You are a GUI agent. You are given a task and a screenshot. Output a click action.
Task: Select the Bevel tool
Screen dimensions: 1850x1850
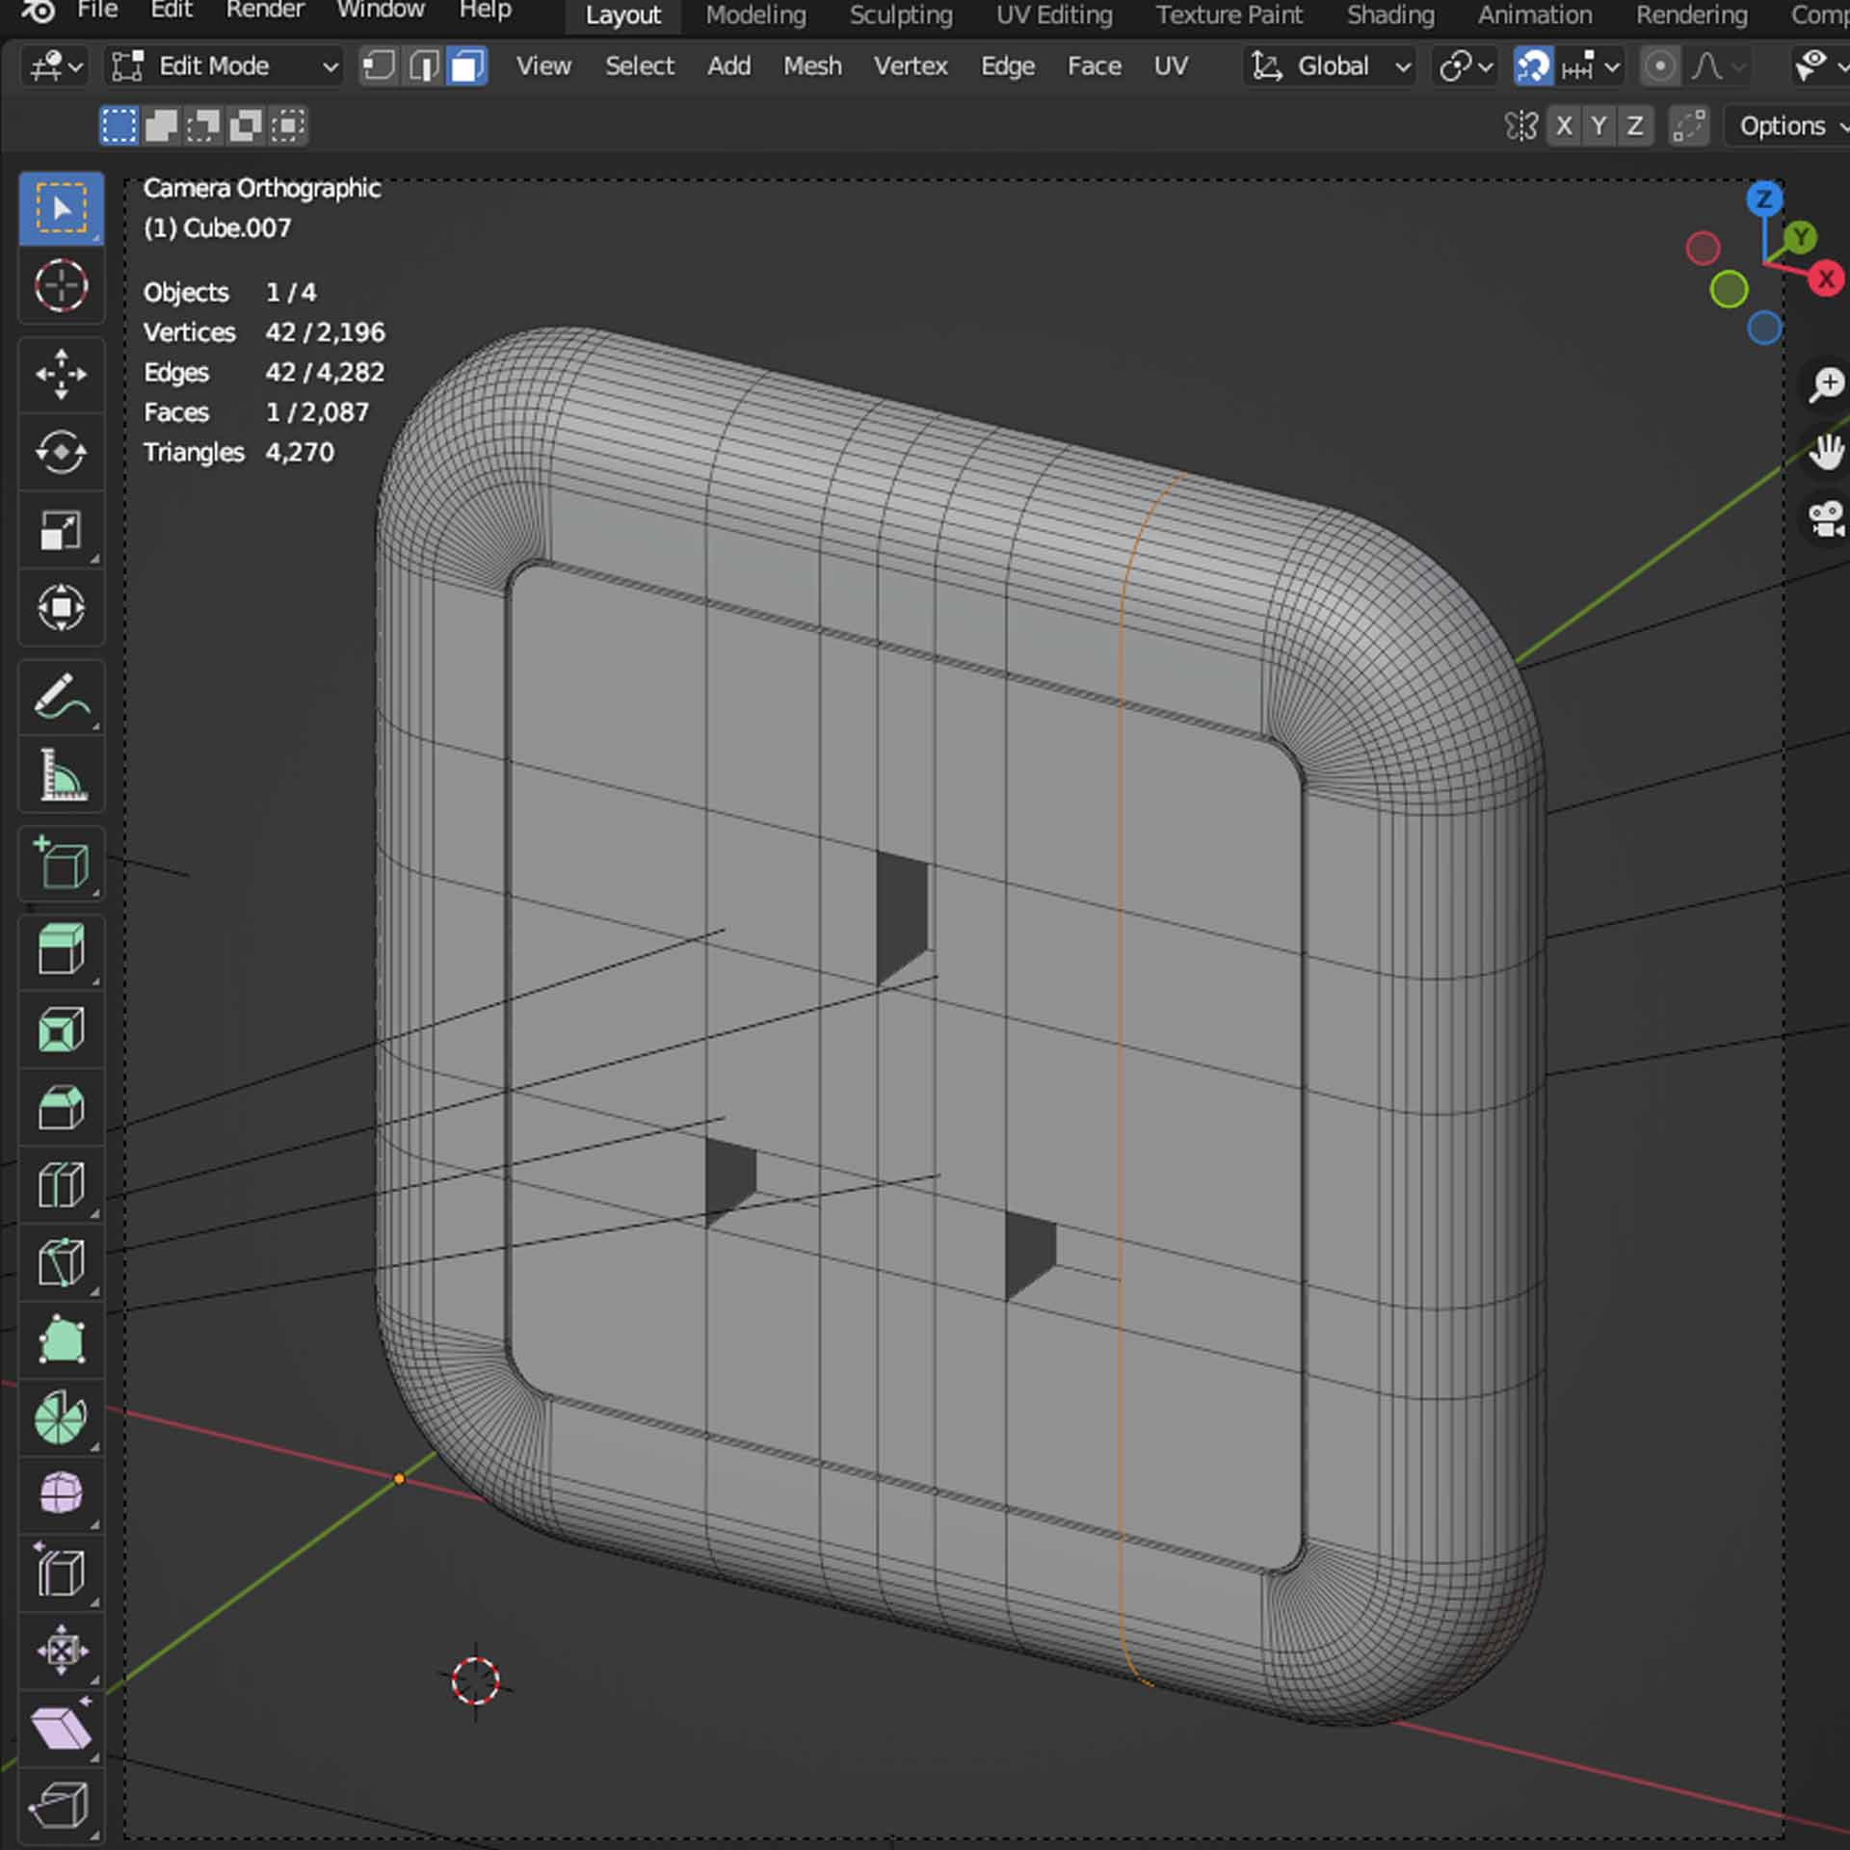coord(61,1106)
